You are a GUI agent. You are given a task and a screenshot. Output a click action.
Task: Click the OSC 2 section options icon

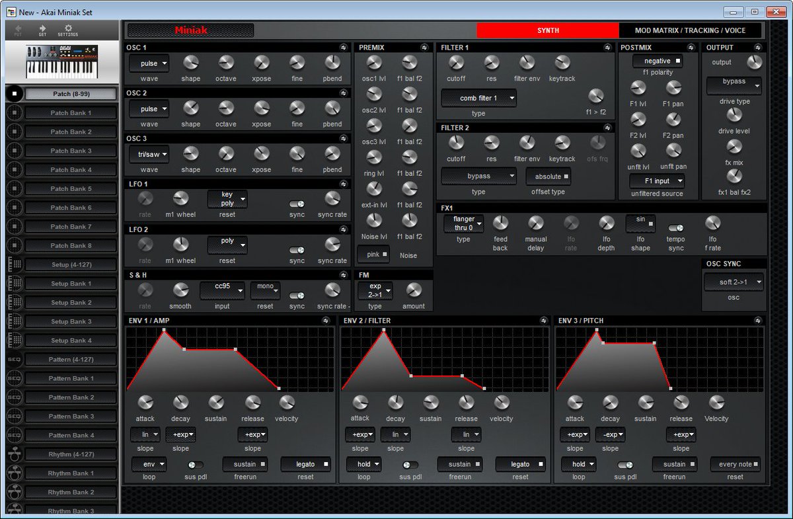coord(344,93)
